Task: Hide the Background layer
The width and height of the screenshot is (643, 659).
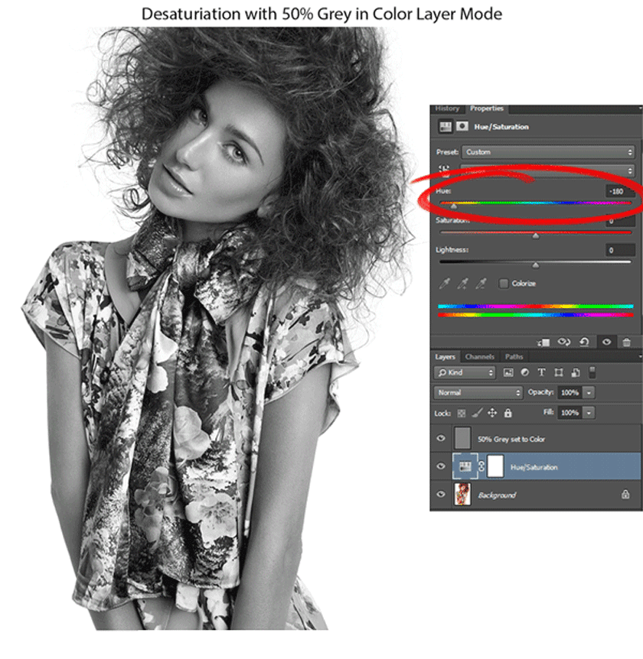Action: 441,494
